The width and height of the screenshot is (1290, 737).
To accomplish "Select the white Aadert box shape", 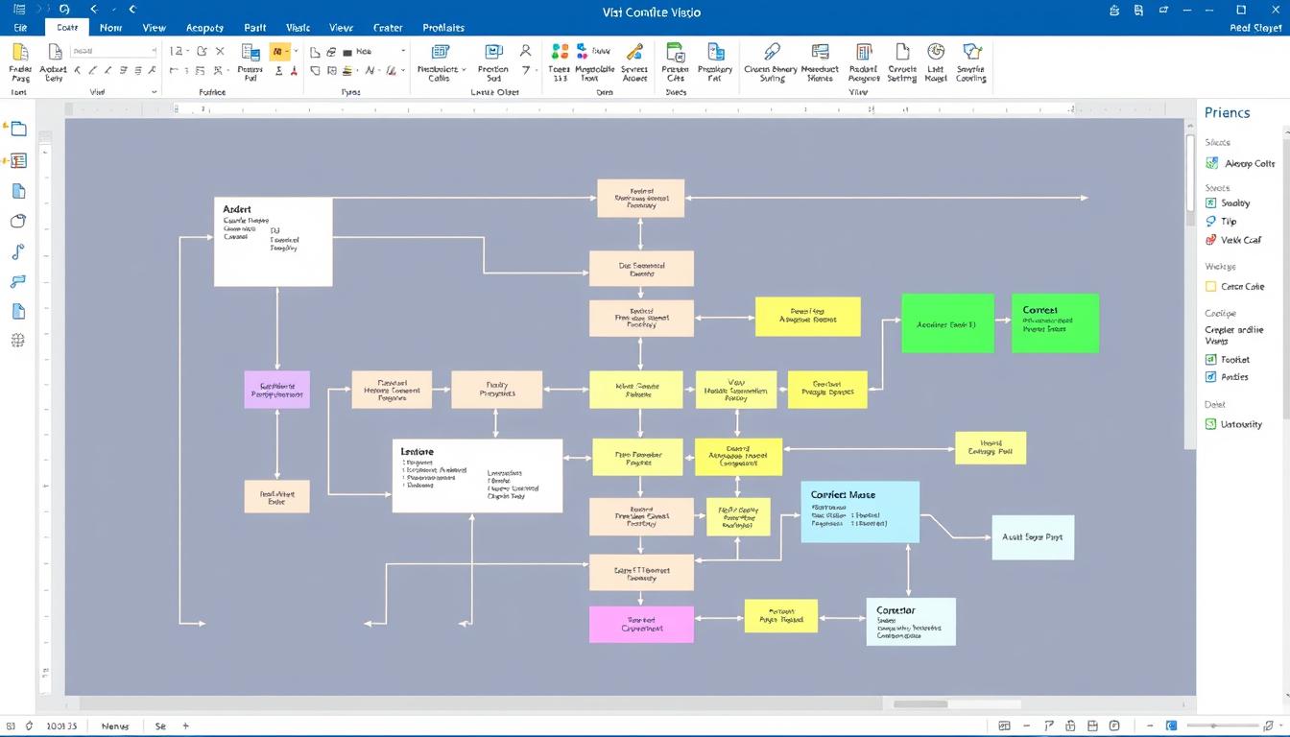I will [x=273, y=242].
